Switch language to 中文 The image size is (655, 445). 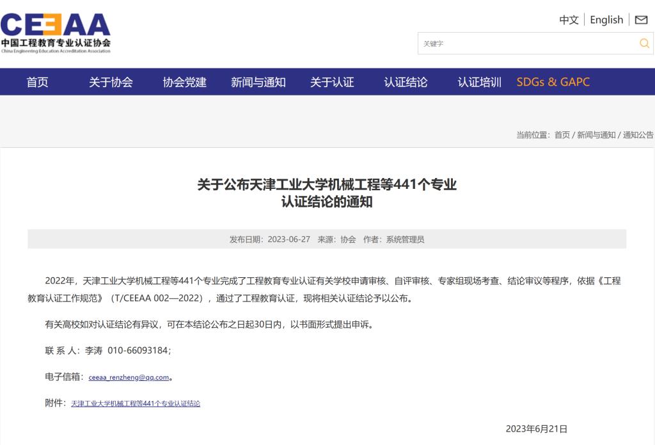[569, 20]
